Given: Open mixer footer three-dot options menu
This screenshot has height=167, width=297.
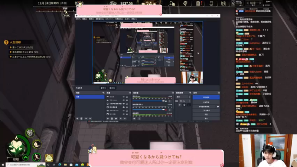Looking at the screenshot, I should pos(139,118).
